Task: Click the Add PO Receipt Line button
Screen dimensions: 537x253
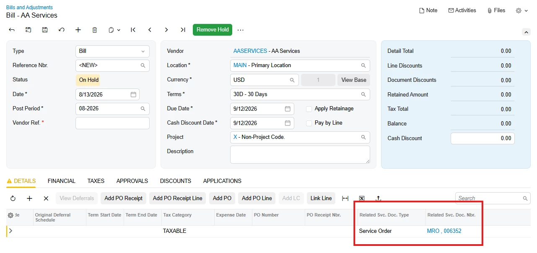Action: (178, 198)
